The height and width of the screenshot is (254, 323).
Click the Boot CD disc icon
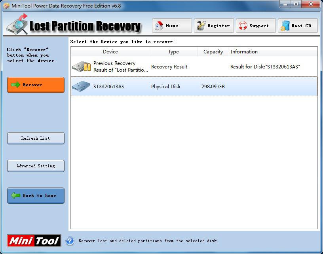(285, 26)
